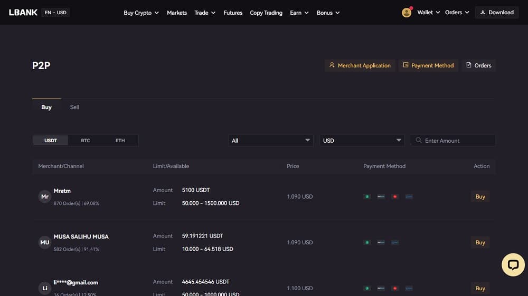Open Markets page
The width and height of the screenshot is (528, 296).
coord(177,13)
